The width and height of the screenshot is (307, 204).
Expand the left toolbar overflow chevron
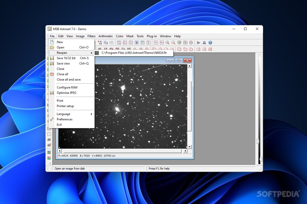(x=50, y=163)
